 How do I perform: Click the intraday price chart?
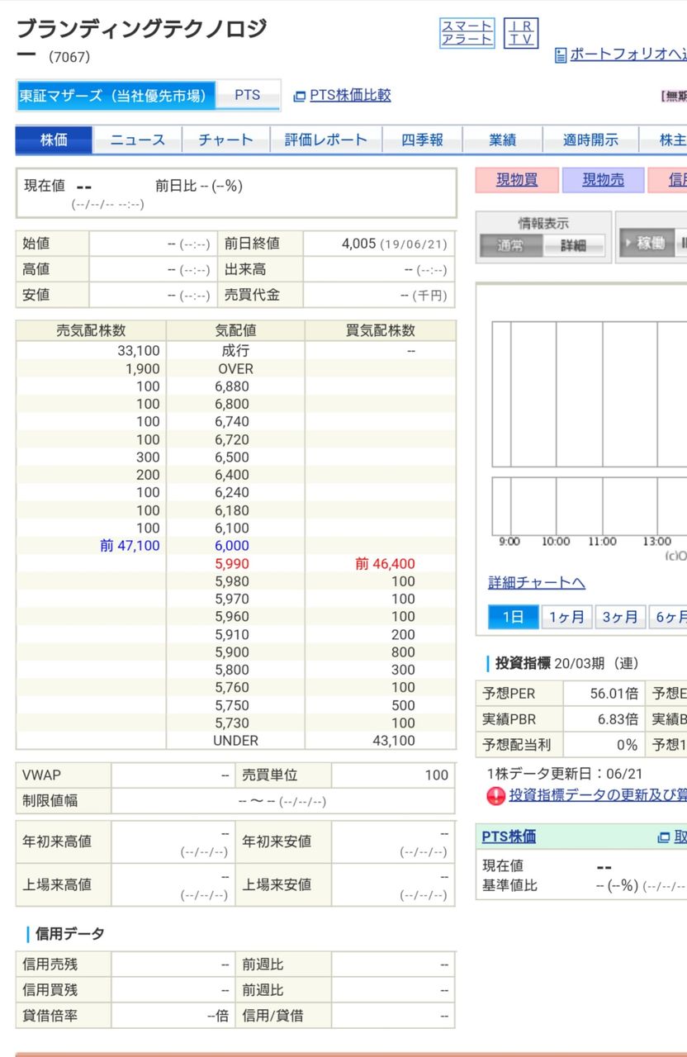[x=590, y=394]
